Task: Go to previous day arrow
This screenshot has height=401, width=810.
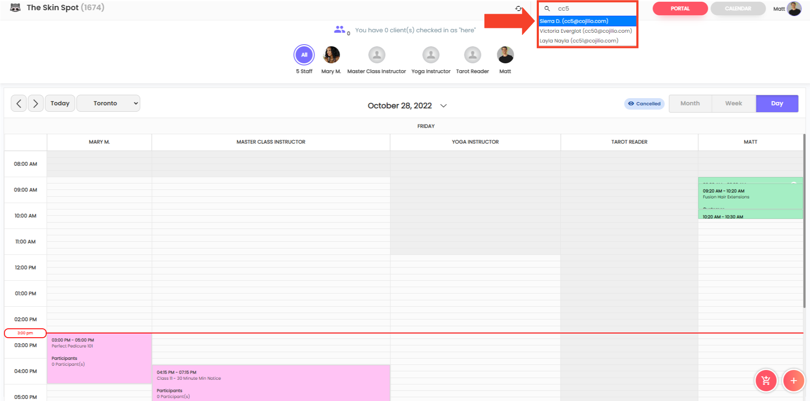Action: click(19, 103)
